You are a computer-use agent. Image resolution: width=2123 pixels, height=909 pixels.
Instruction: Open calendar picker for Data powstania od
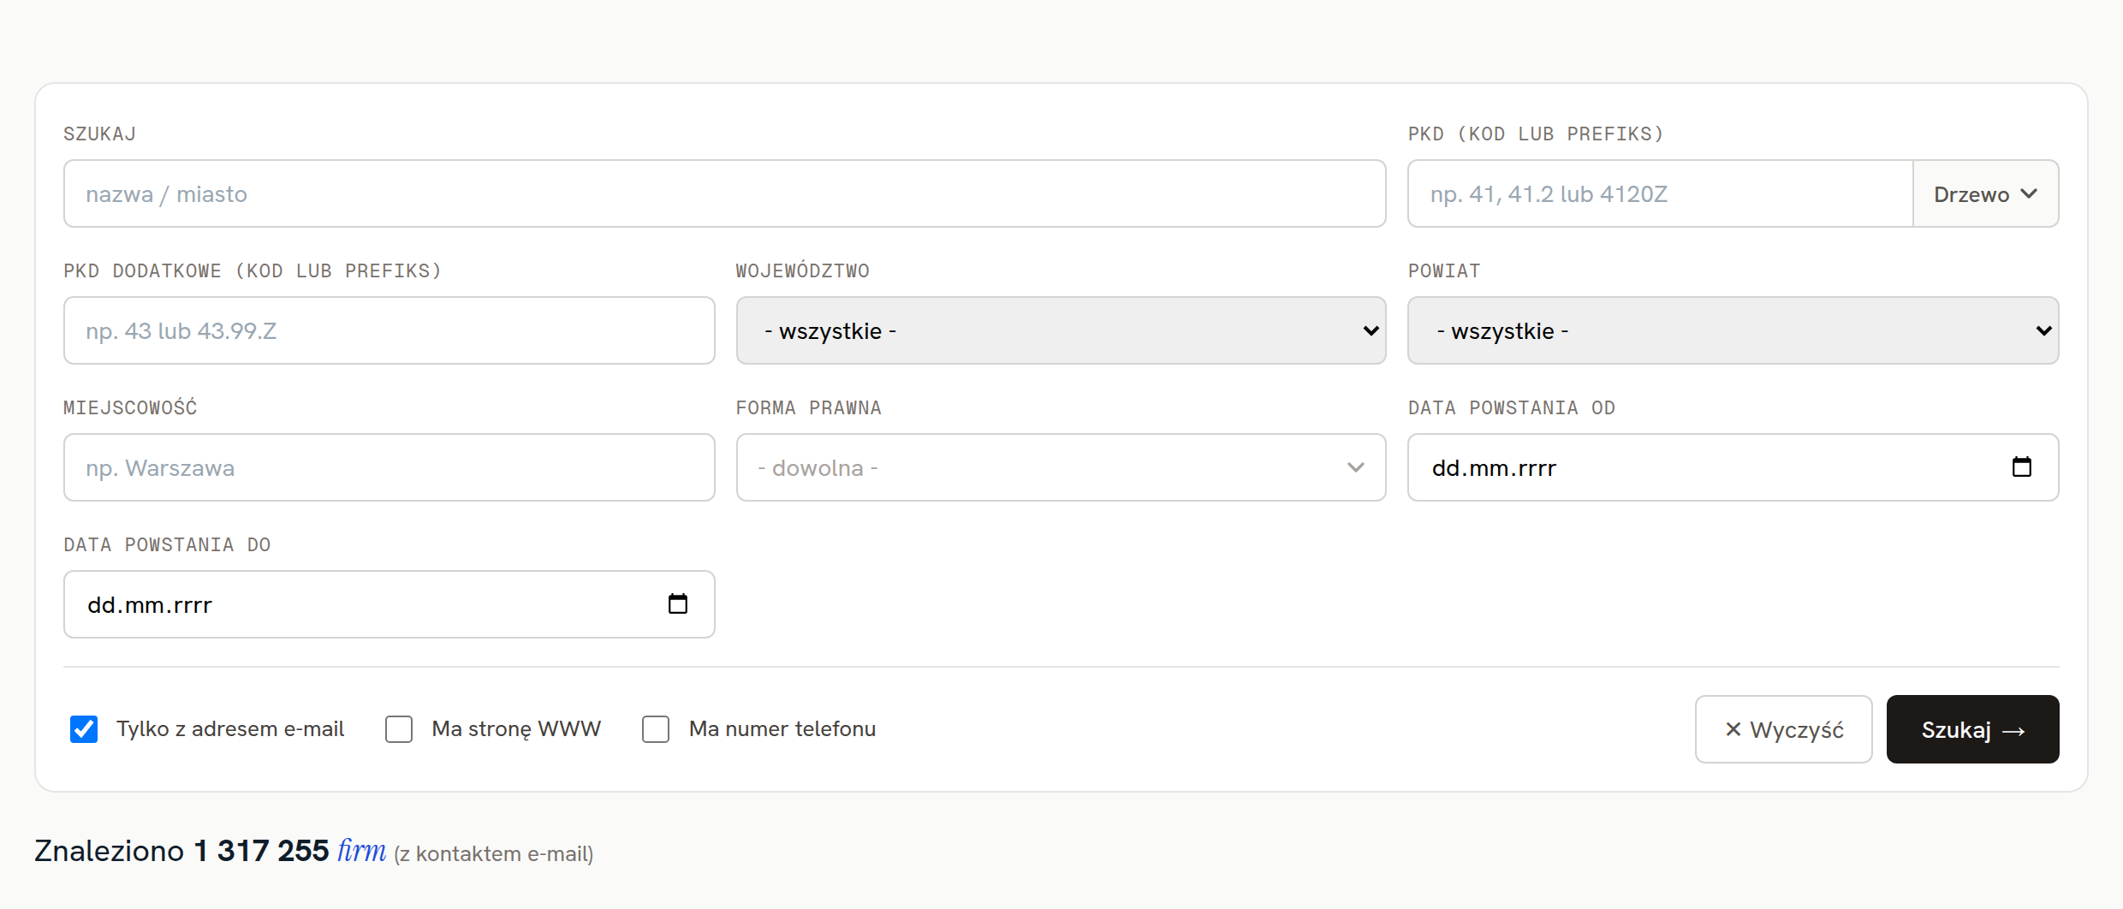point(2021,466)
